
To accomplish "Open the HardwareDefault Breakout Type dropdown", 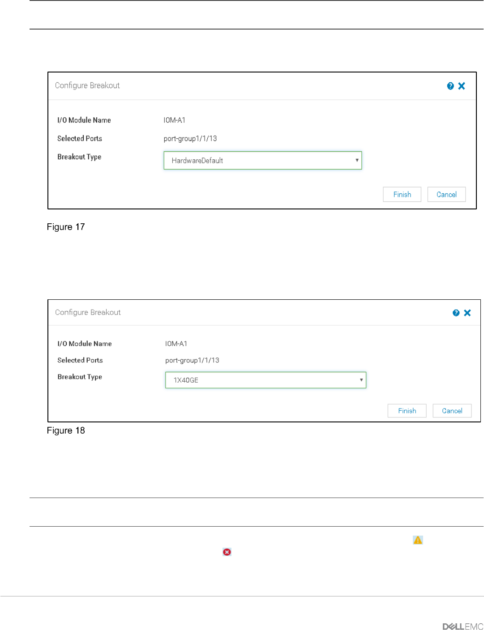I will click(x=263, y=160).
